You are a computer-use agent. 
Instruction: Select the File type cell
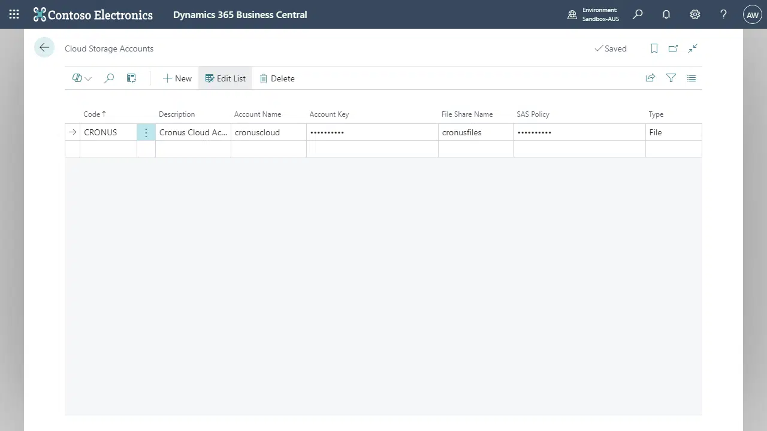coord(674,132)
